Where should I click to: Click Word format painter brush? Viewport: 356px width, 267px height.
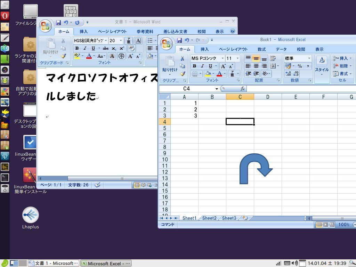[63, 56]
